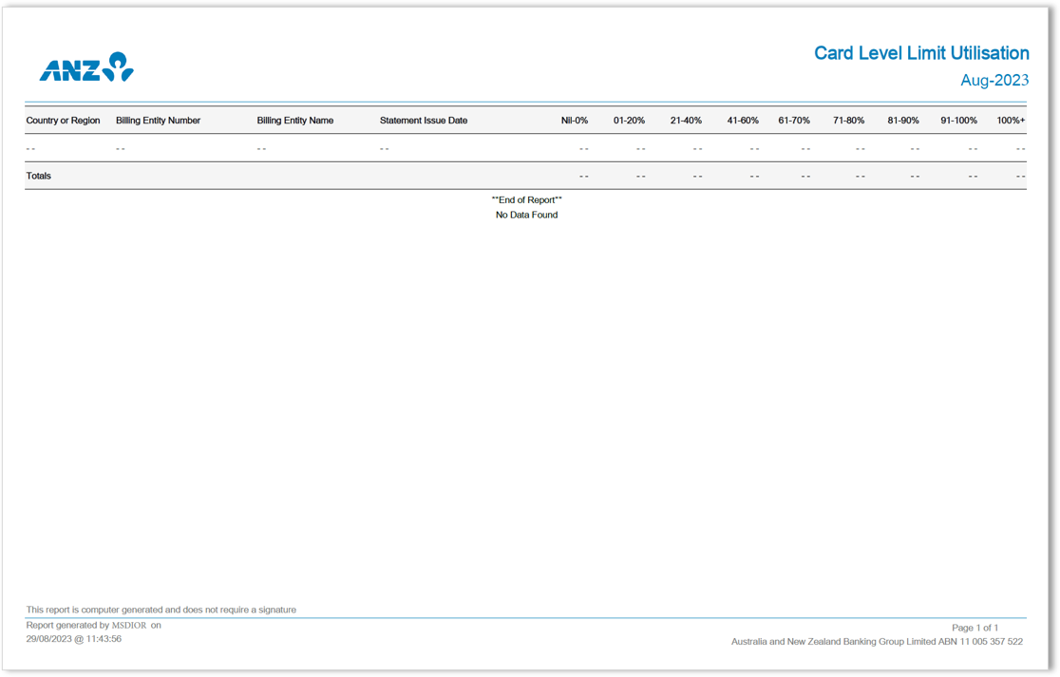Click the 01-20% column header
The height and width of the screenshot is (677, 1060).
pyautogui.click(x=629, y=121)
